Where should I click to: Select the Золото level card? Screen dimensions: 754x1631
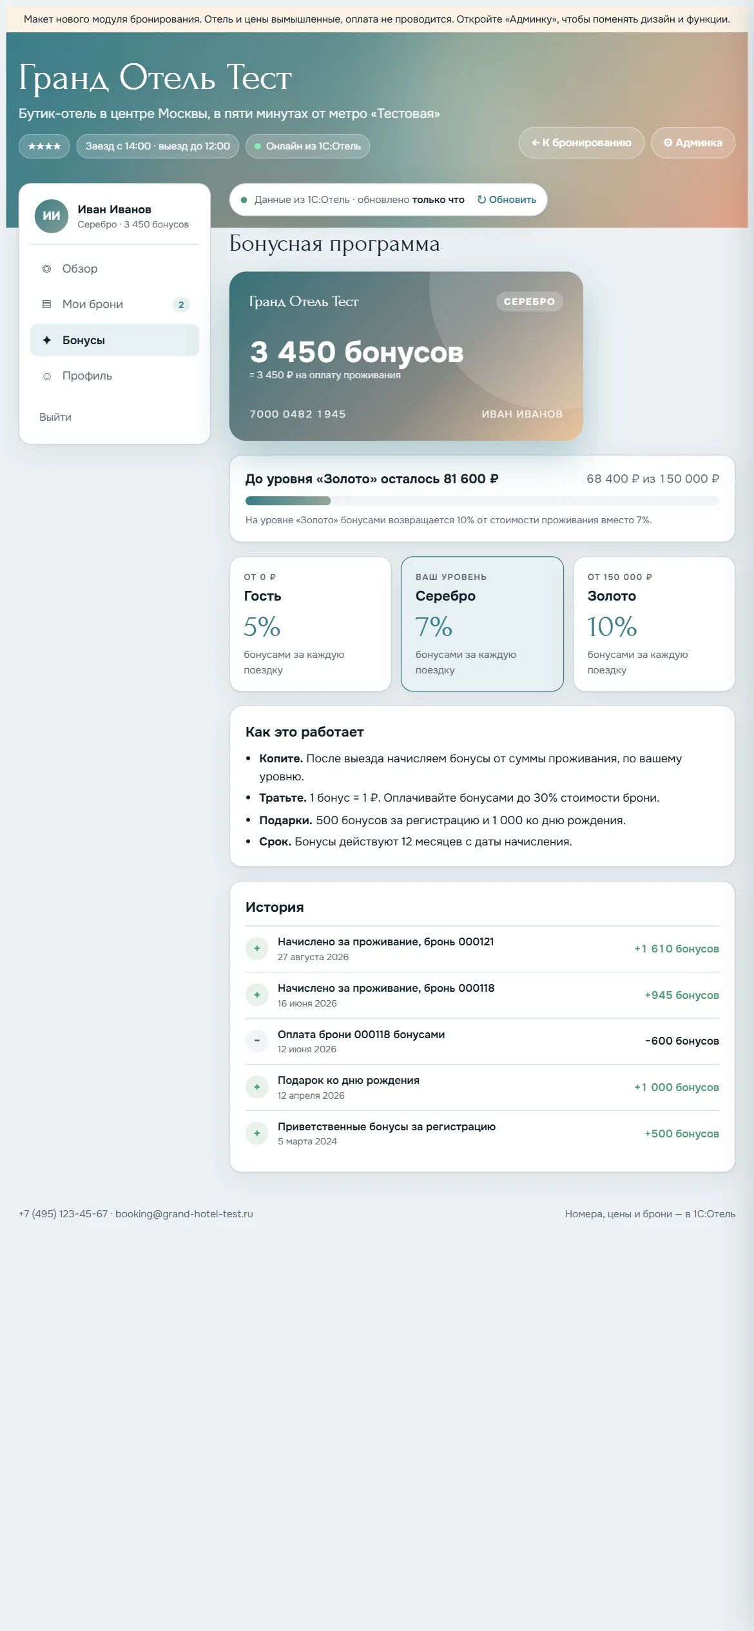pyautogui.click(x=654, y=624)
